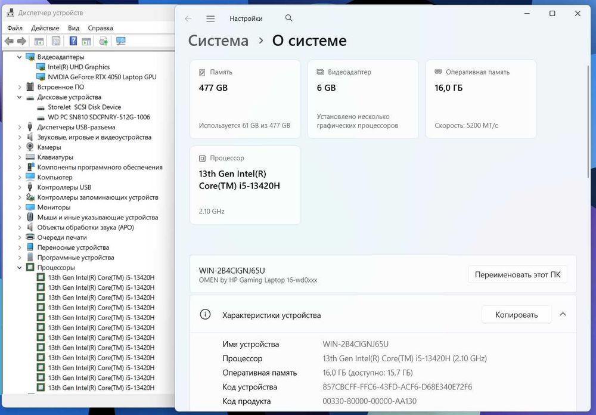596x415 pixels.
Task: Expand Диспетчеры USB-разъема node
Action: point(20,127)
